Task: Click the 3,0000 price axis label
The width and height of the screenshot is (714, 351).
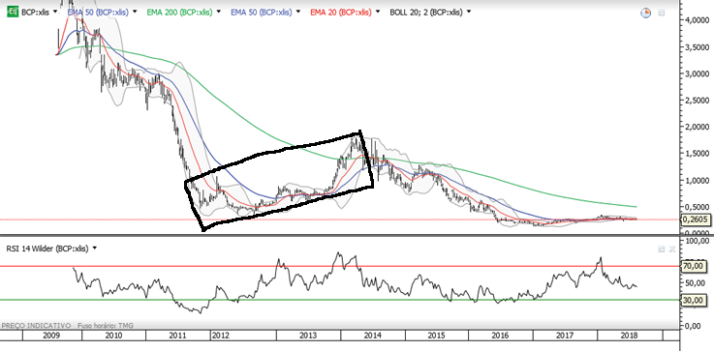Action: point(697,73)
